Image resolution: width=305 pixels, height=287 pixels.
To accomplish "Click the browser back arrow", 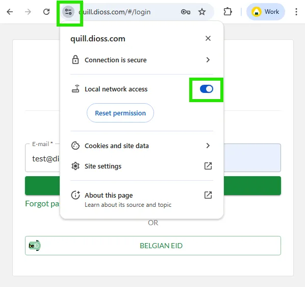I will (10, 12).
